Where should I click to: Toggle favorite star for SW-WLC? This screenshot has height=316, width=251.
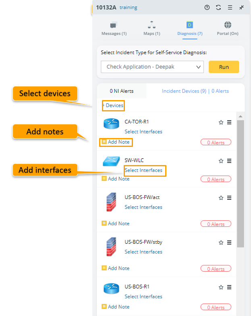[221, 161]
